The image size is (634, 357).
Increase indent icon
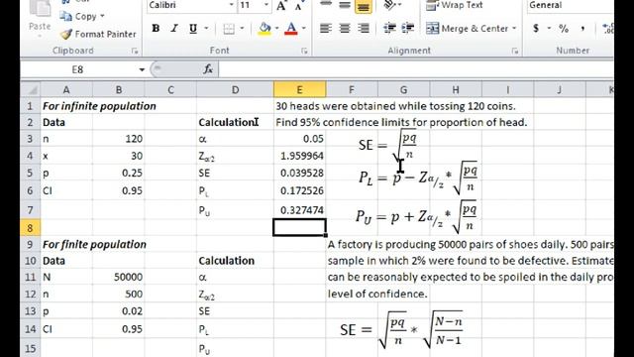tap(408, 29)
